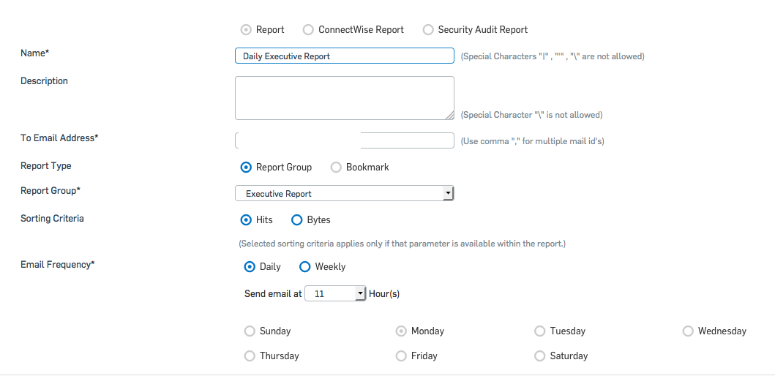Select Saturday radio button
The width and height of the screenshot is (775, 376).
tap(540, 356)
